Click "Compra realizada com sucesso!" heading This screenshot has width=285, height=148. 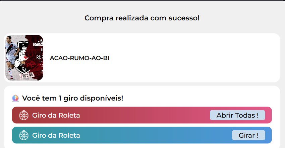(142, 18)
